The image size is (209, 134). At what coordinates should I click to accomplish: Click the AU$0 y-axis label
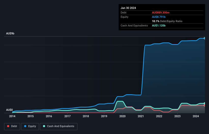(9, 110)
